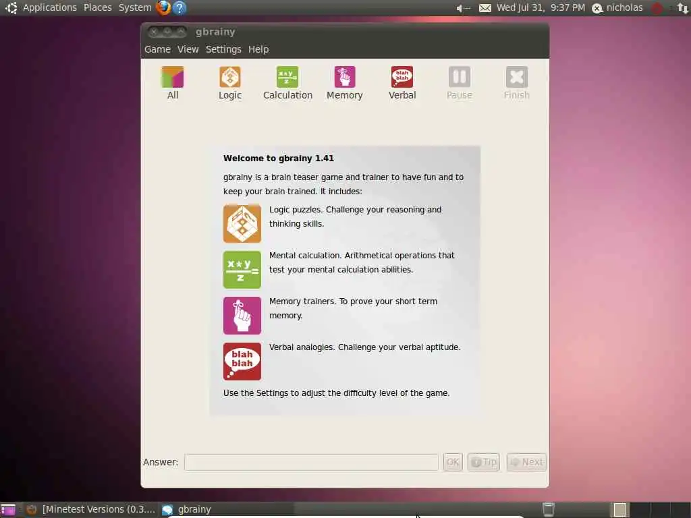The height and width of the screenshot is (518, 691).
Task: Open the mail envelope indicator
Action: pyautogui.click(x=485, y=8)
